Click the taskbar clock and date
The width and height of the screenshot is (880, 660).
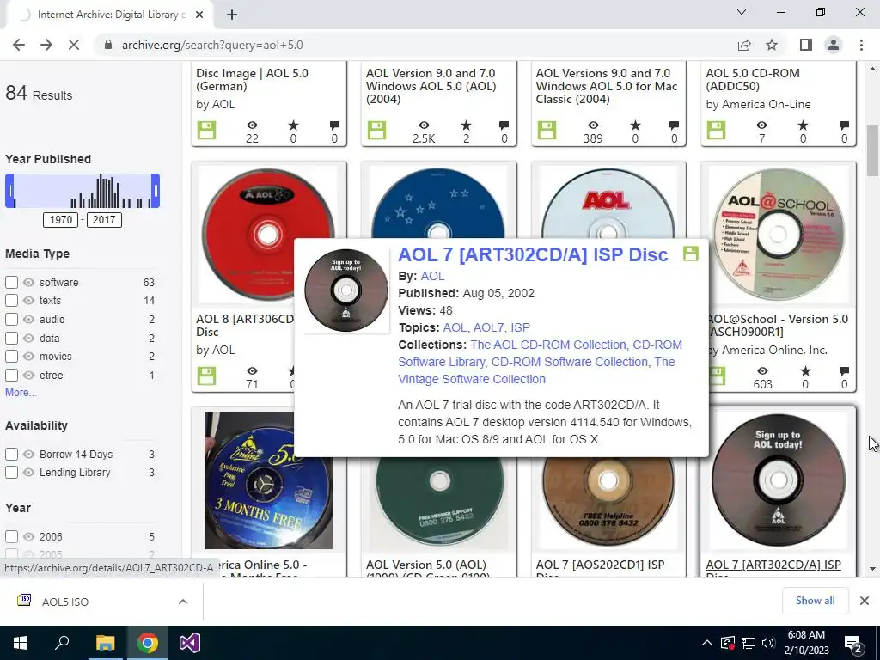coord(806,643)
